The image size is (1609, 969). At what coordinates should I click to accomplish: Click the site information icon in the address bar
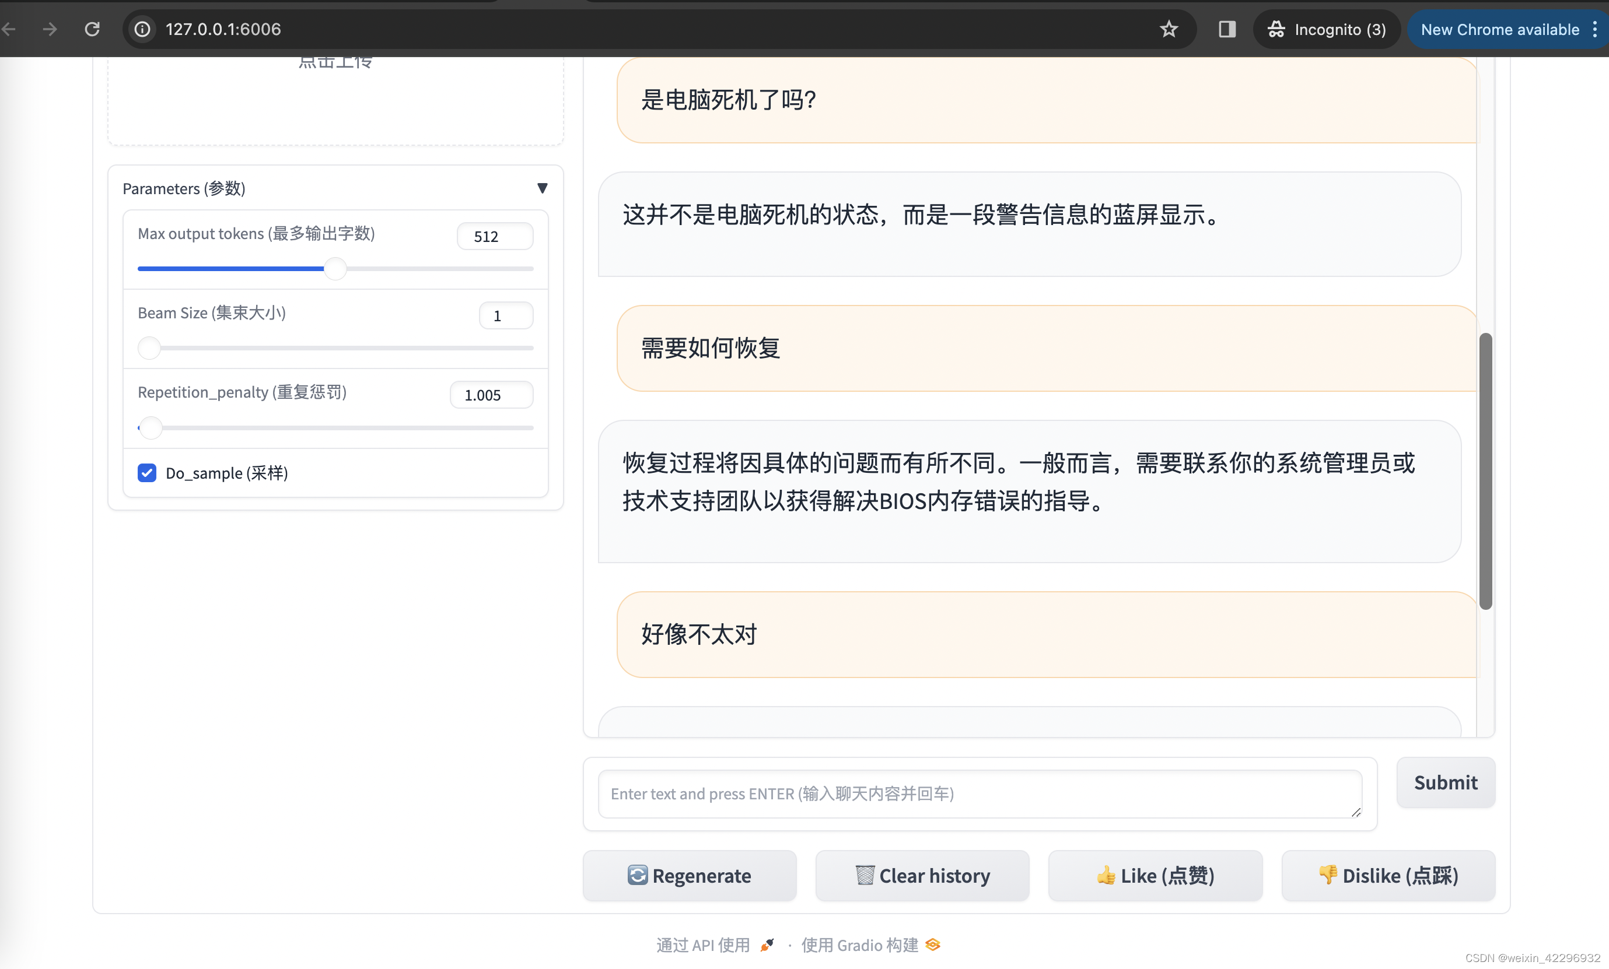142,29
